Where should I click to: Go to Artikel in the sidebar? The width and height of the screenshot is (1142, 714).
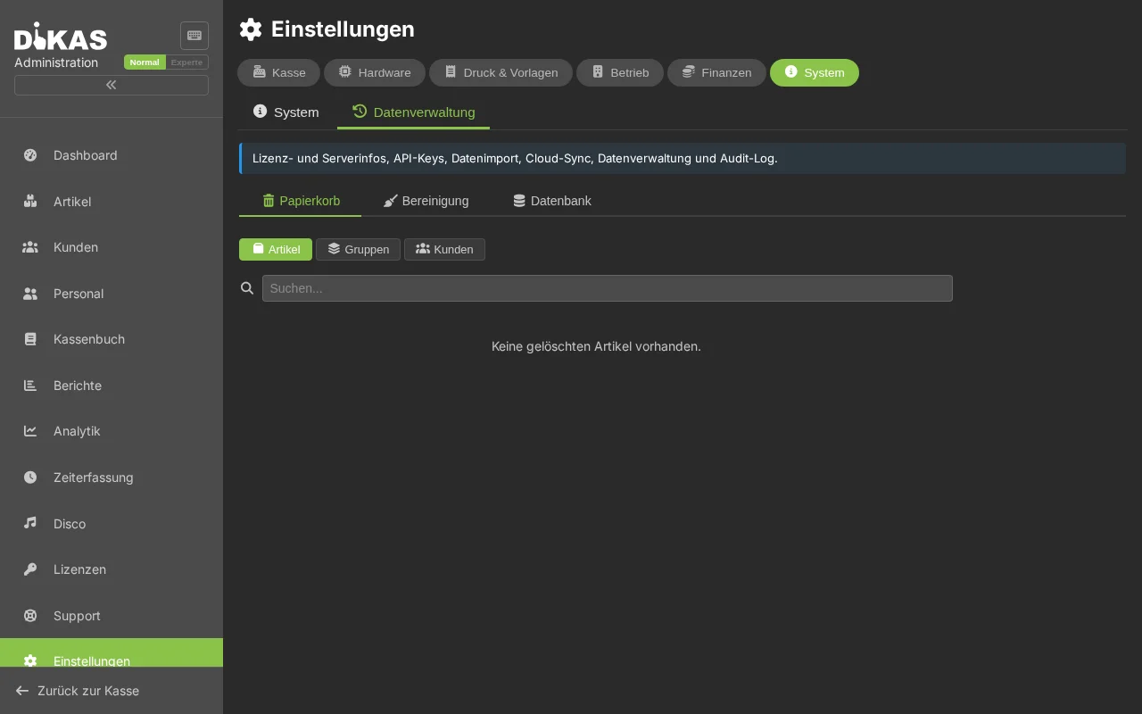coord(112,202)
